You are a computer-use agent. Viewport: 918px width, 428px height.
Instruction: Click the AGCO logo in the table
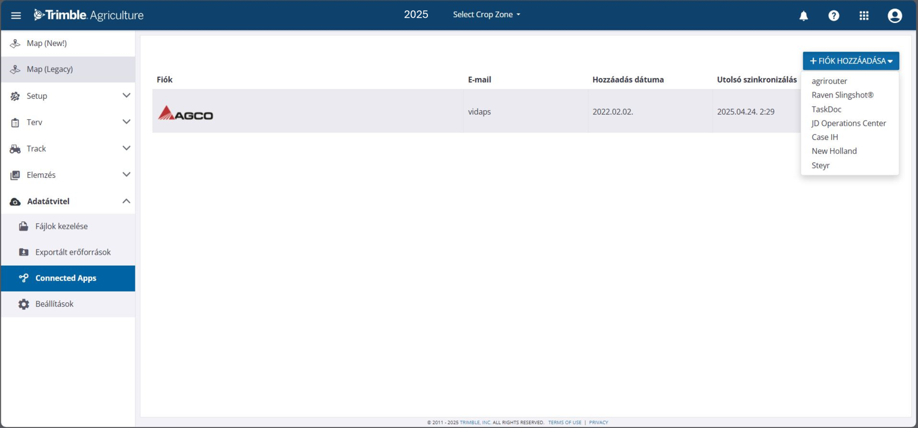(x=185, y=112)
